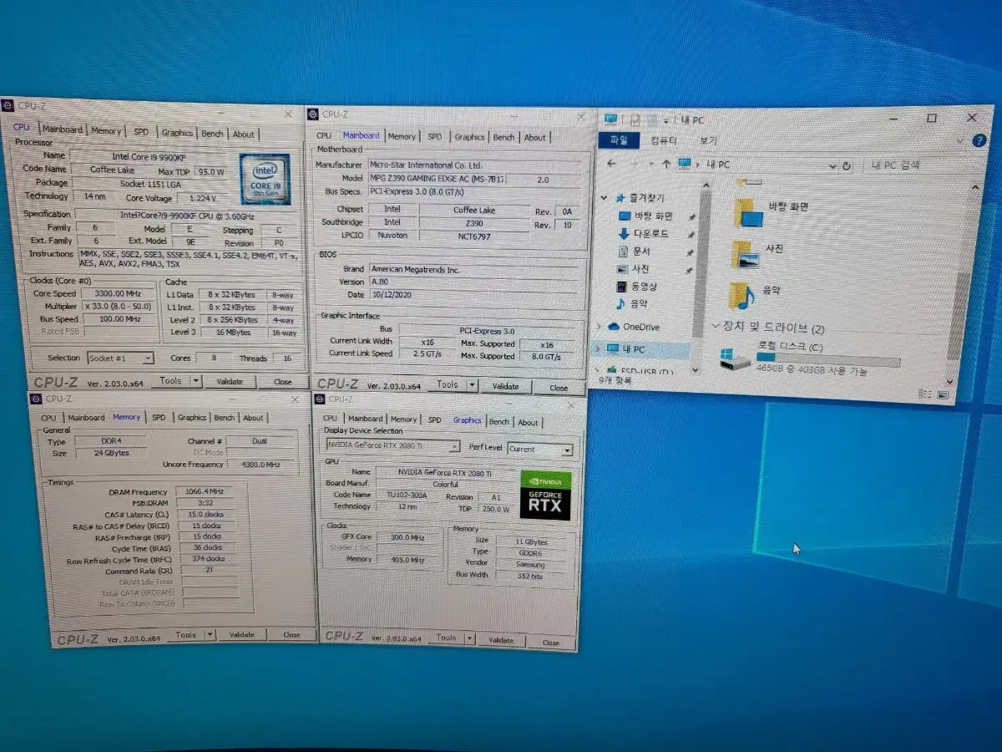
Task: Click the Board Manuf. Colorful field
Action: click(x=445, y=484)
